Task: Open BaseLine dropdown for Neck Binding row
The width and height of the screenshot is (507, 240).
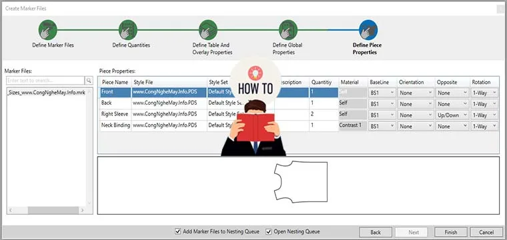Action: [382, 126]
